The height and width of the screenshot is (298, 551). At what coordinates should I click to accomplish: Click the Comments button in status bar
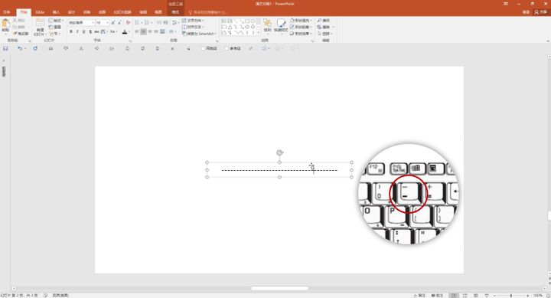pos(438,296)
